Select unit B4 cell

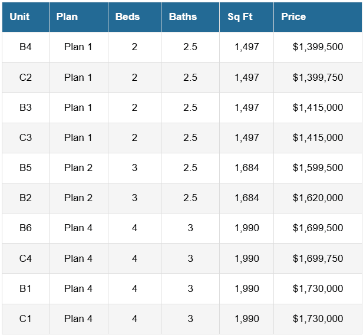(25, 47)
